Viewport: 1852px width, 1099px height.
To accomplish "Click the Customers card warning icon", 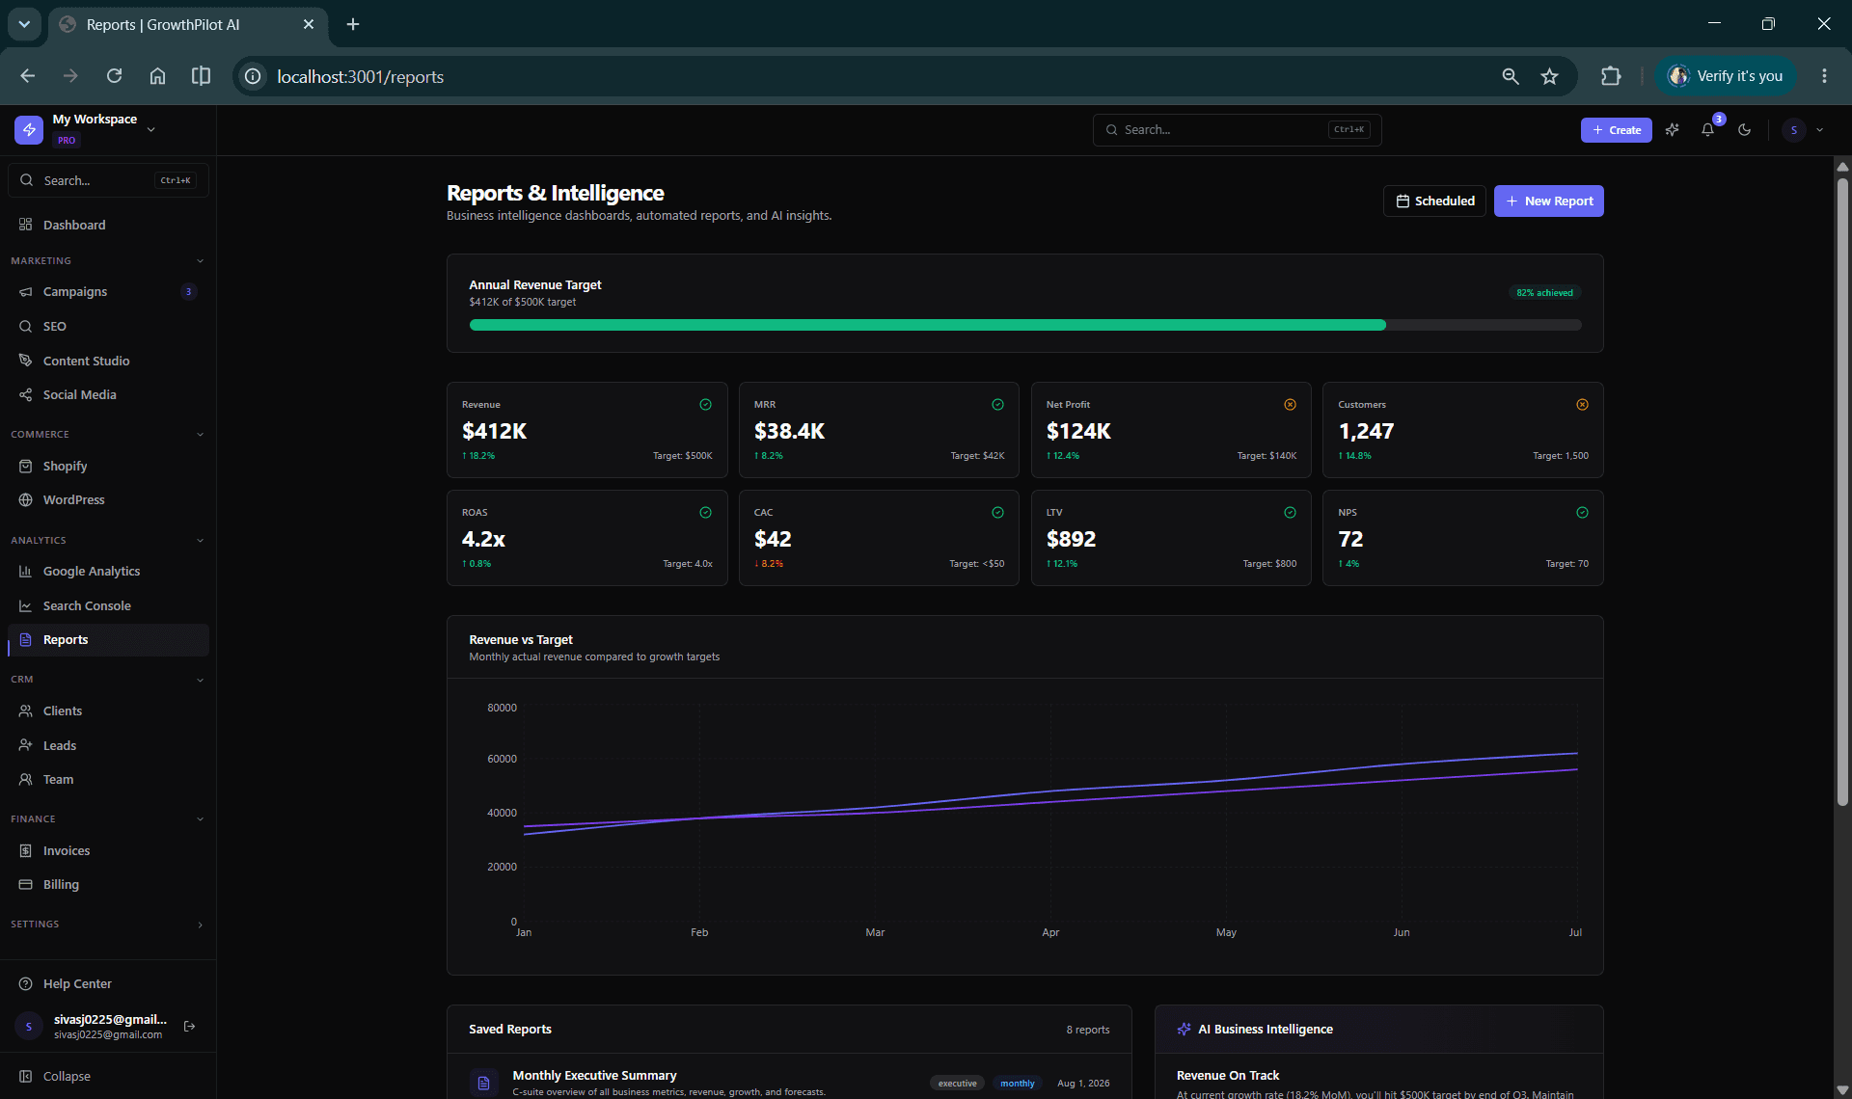I will pos(1582,404).
